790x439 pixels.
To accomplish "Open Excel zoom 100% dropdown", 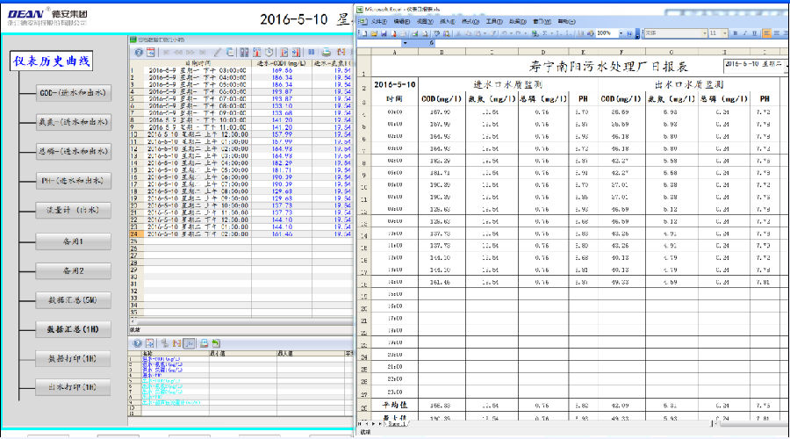I will [621, 33].
